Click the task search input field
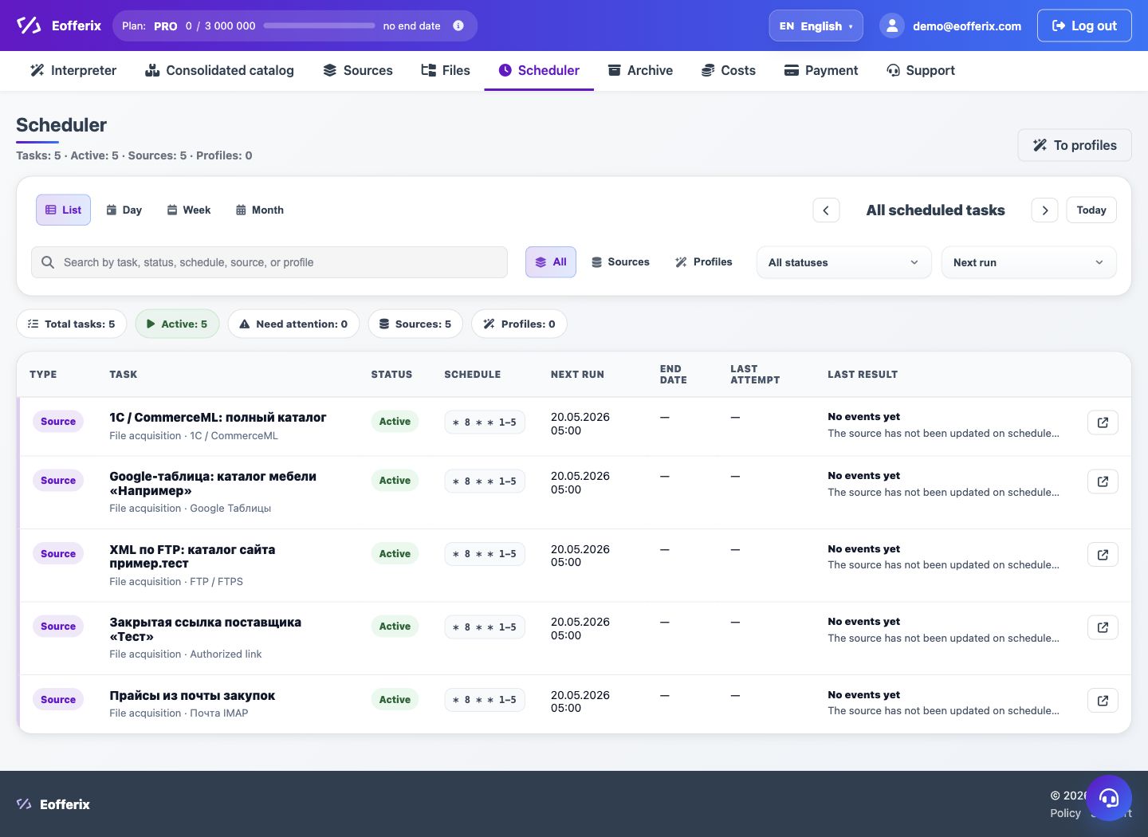The image size is (1148, 837). pyautogui.click(x=269, y=262)
